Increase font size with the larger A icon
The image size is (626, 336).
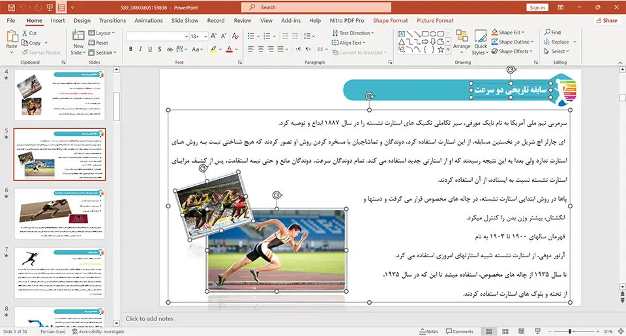214,36
